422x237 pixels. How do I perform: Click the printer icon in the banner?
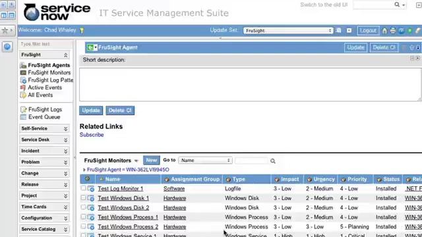[393, 31]
